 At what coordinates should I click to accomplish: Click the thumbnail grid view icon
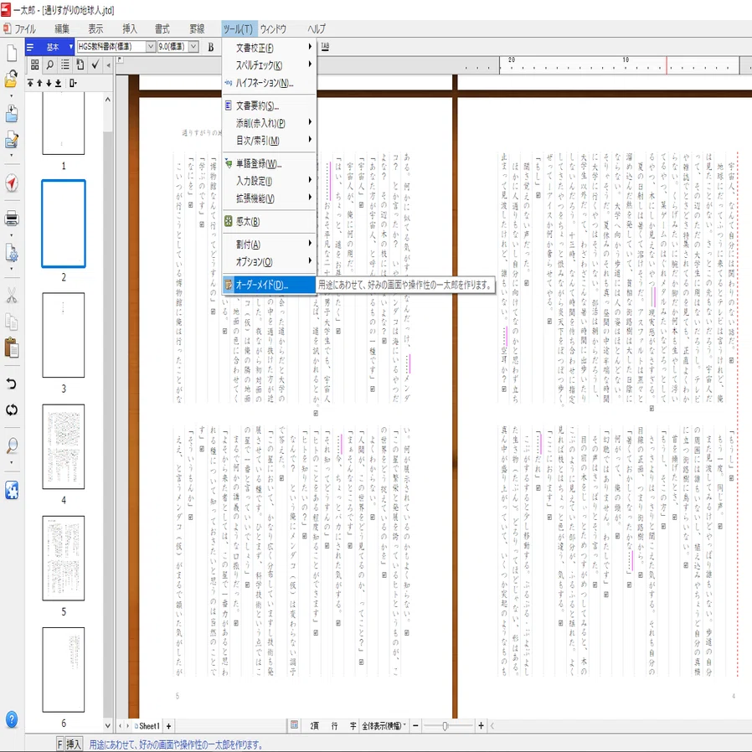point(34,64)
